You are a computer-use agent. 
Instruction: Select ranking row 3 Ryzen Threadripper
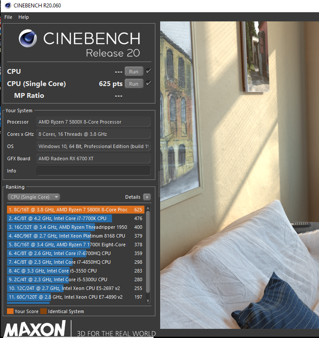point(76,227)
